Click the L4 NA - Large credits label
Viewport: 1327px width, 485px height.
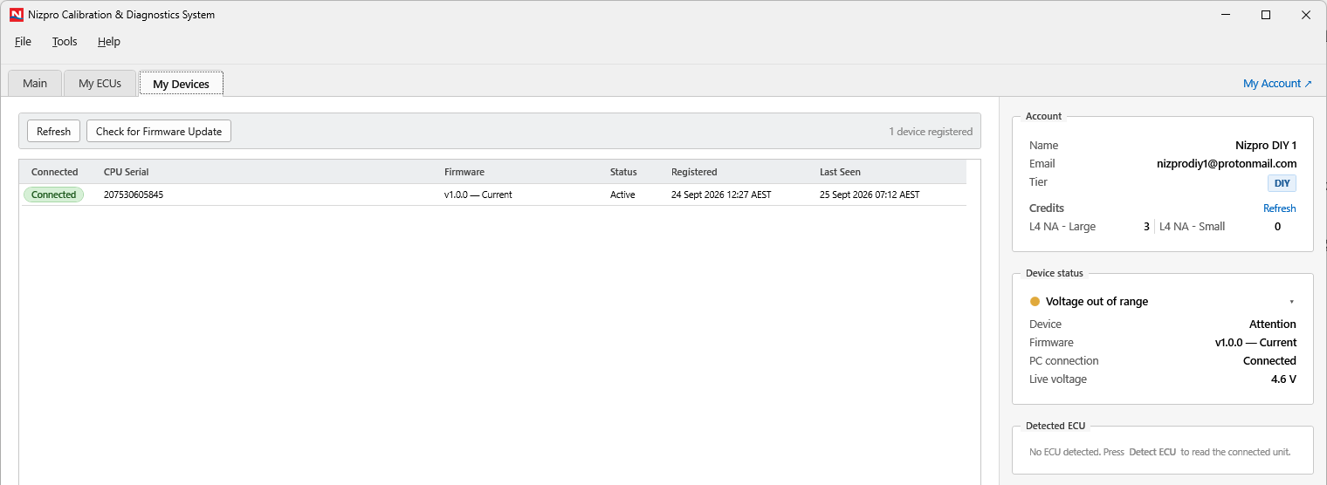point(1062,227)
